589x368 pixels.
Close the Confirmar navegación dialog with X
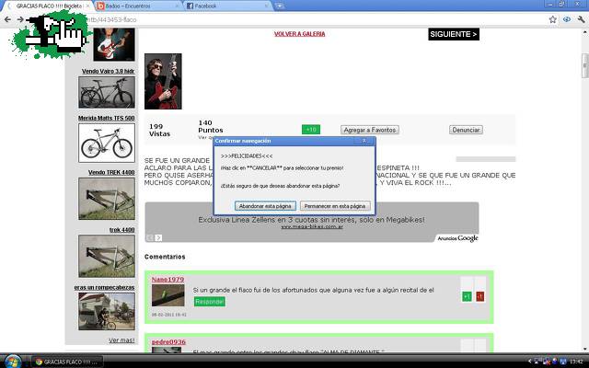coord(364,142)
